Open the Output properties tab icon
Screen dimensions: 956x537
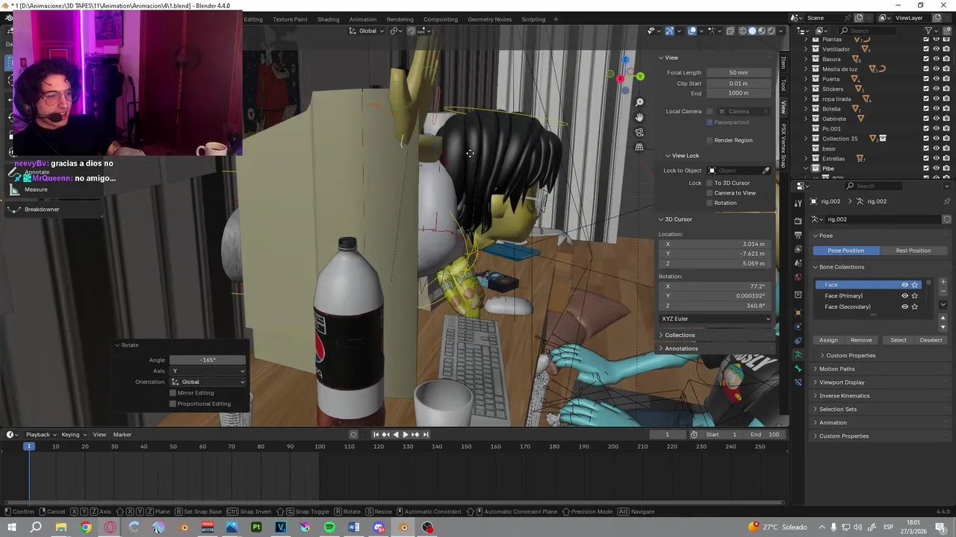click(x=798, y=235)
